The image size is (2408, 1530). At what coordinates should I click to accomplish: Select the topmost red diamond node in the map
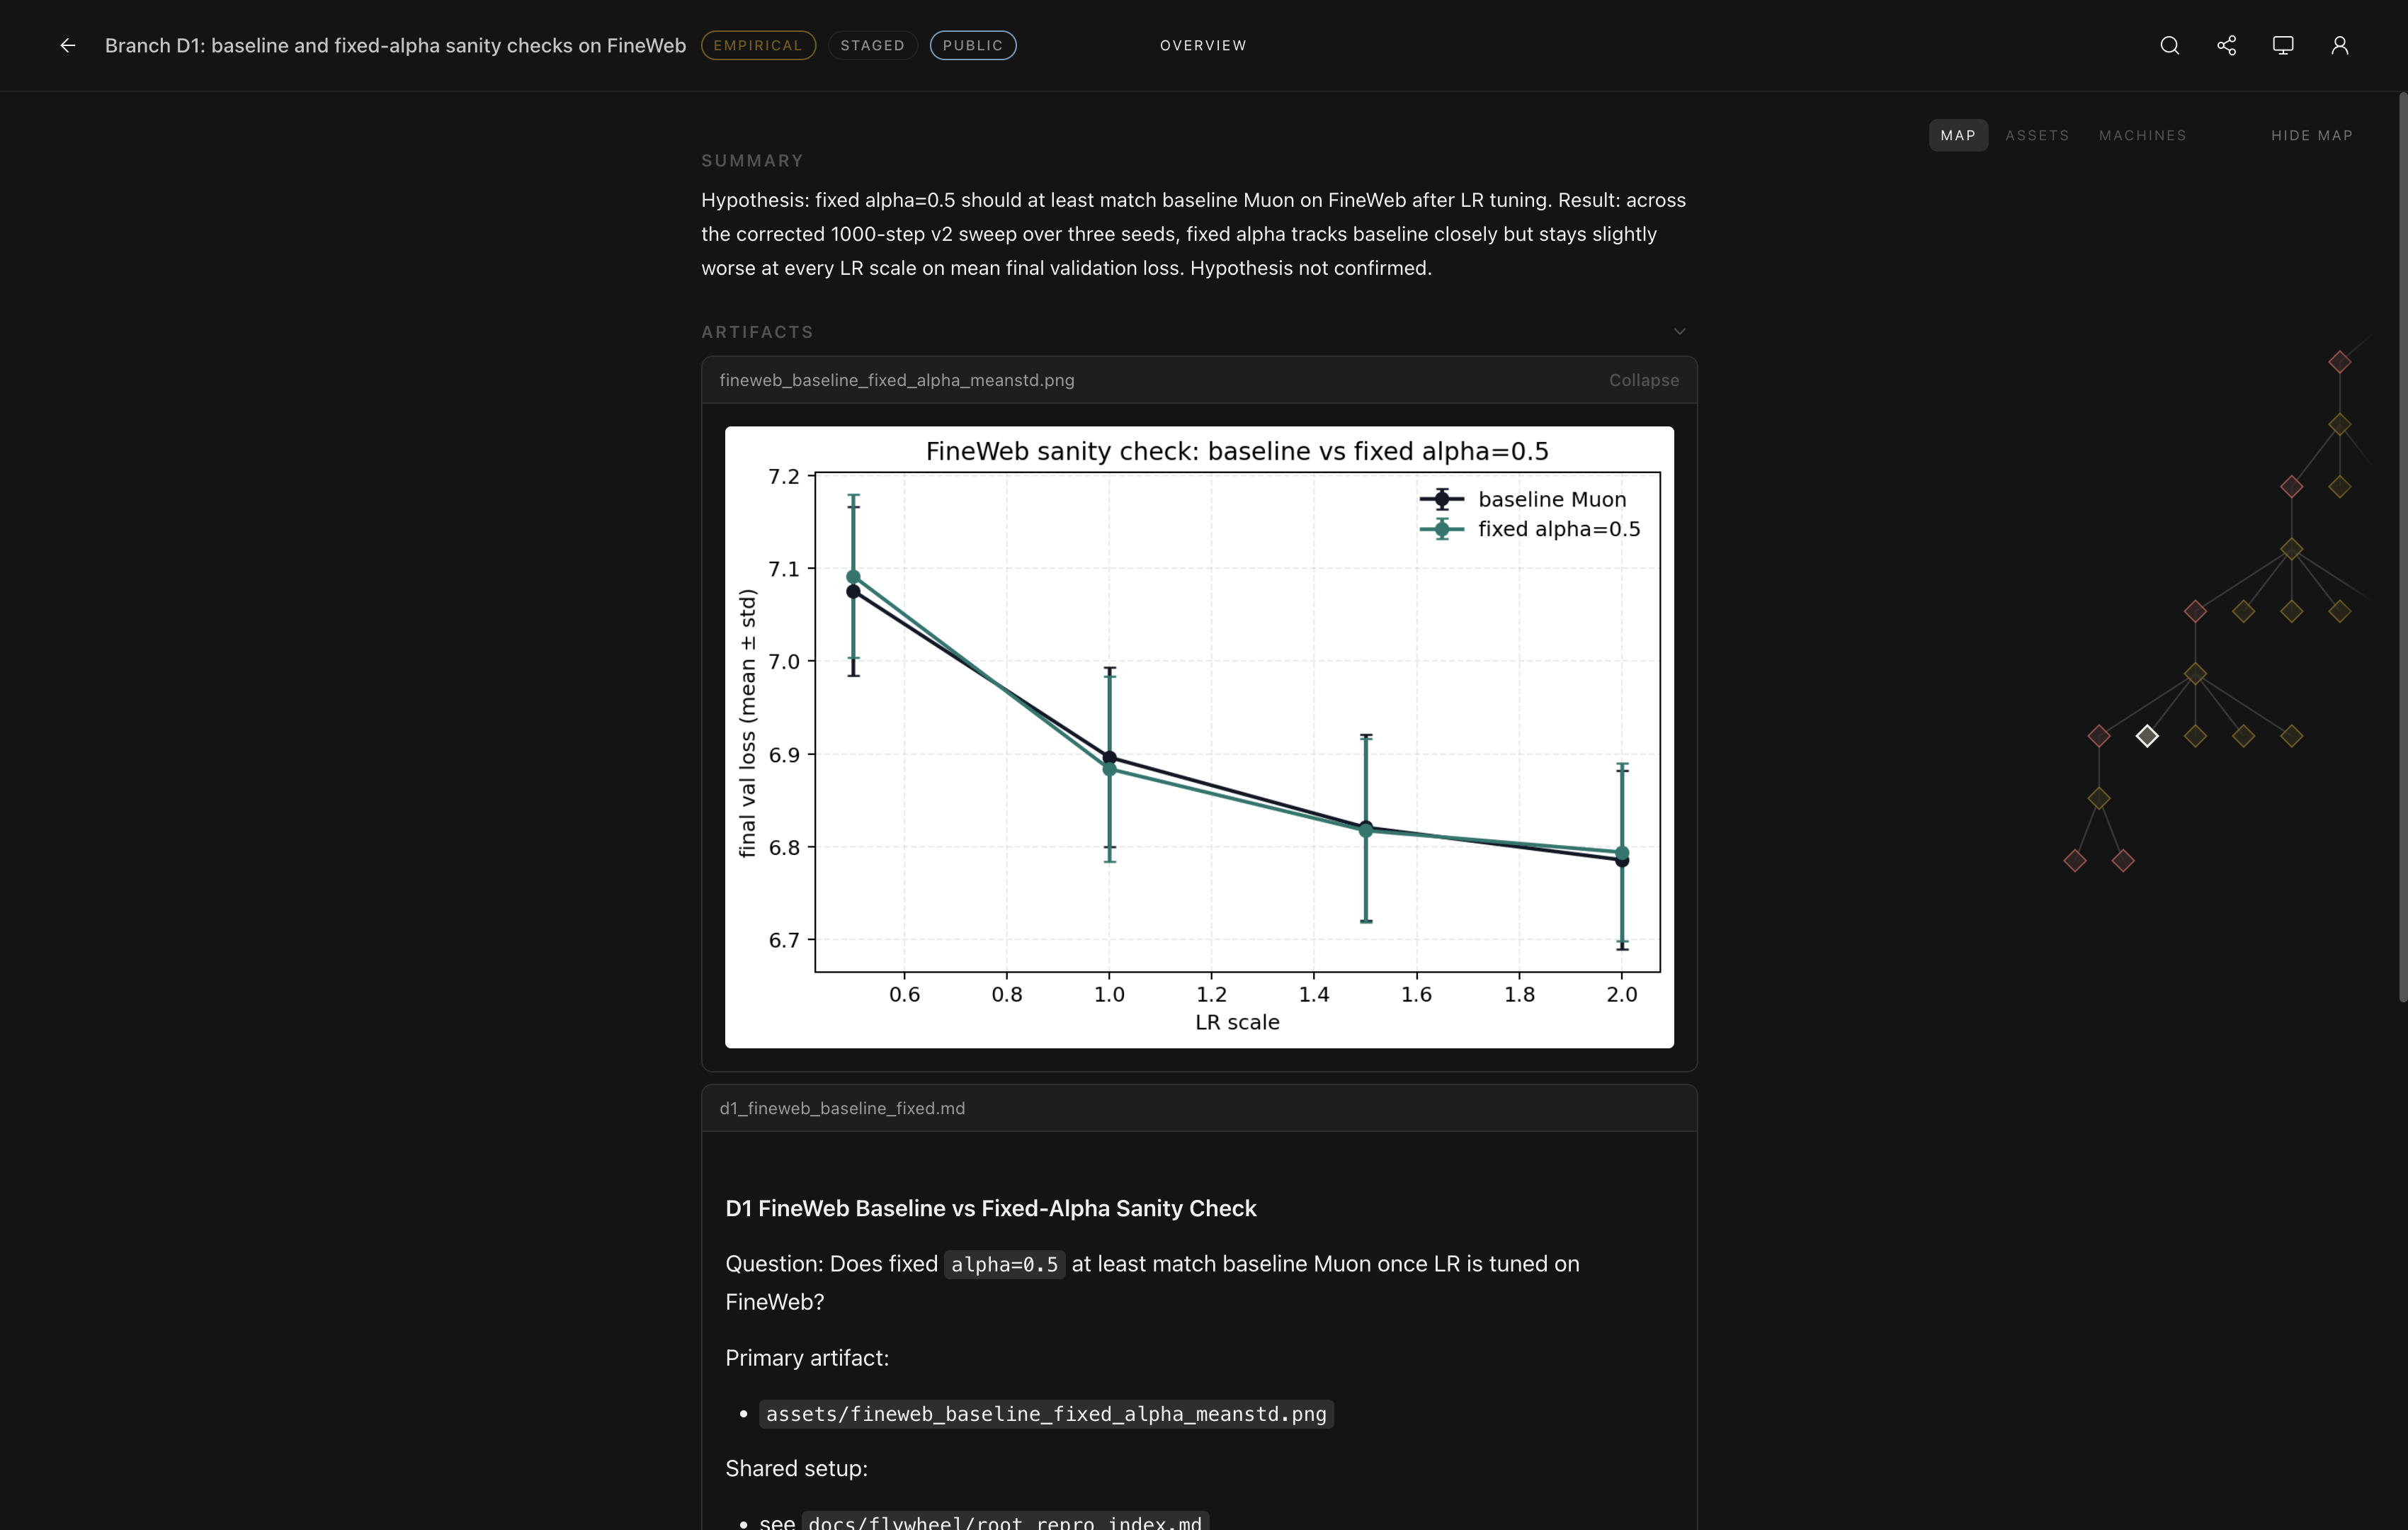(2339, 362)
